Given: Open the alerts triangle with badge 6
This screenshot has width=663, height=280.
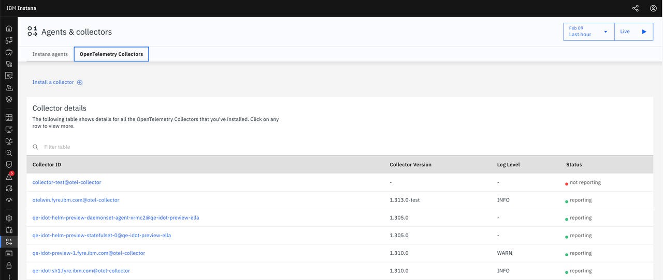Looking at the screenshot, I should tap(9, 177).
